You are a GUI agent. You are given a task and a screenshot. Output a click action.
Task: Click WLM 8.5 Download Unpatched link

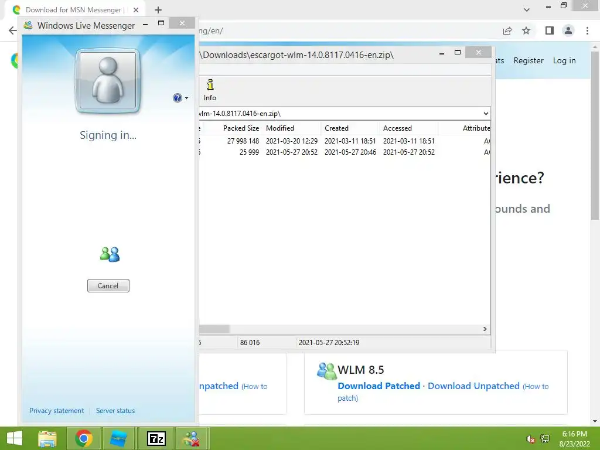(x=473, y=386)
